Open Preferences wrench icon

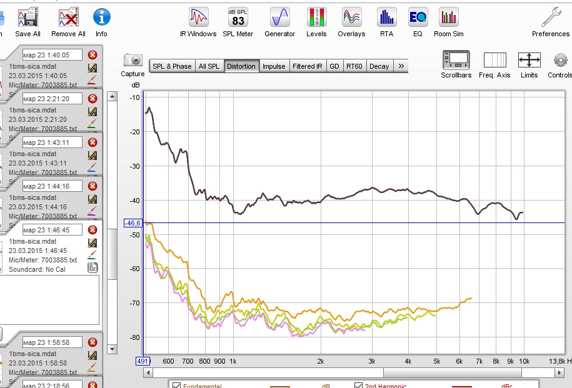[x=551, y=17]
